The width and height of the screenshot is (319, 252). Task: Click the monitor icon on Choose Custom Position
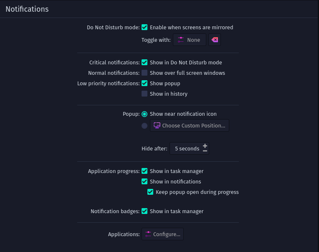(157, 125)
